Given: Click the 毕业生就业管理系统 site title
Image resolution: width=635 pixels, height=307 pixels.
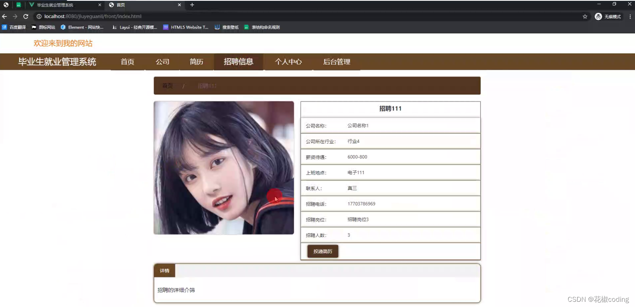Looking at the screenshot, I should [x=57, y=62].
